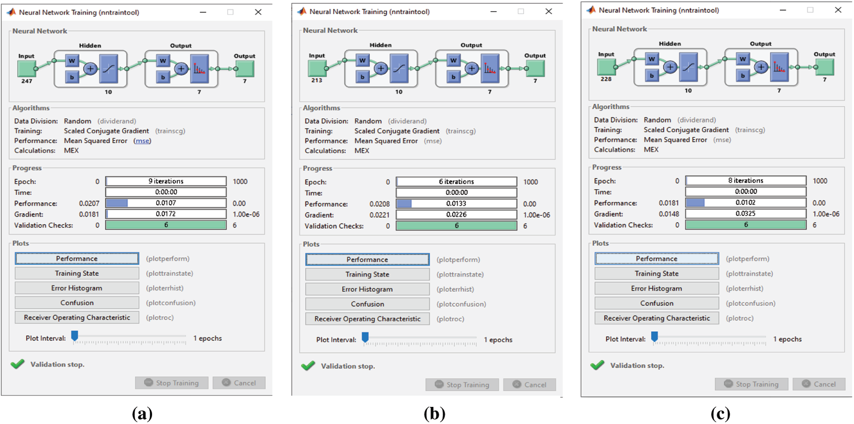Click the Hidden layer W weight block in the right window
The width and height of the screenshot is (854, 424).
pos(651,59)
